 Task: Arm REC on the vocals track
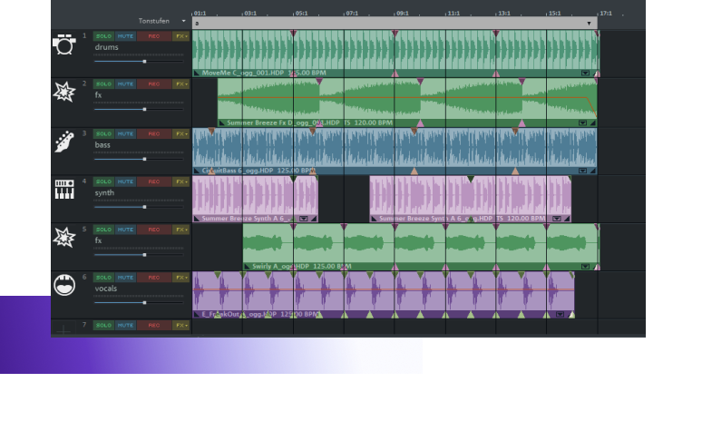pos(153,278)
